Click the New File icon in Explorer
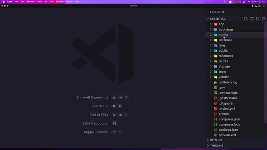Screen dimensions: 267x150 coord(246,19)
